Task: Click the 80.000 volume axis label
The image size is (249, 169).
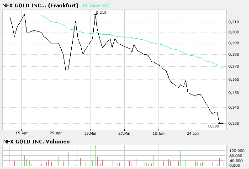Action: tap(237, 156)
